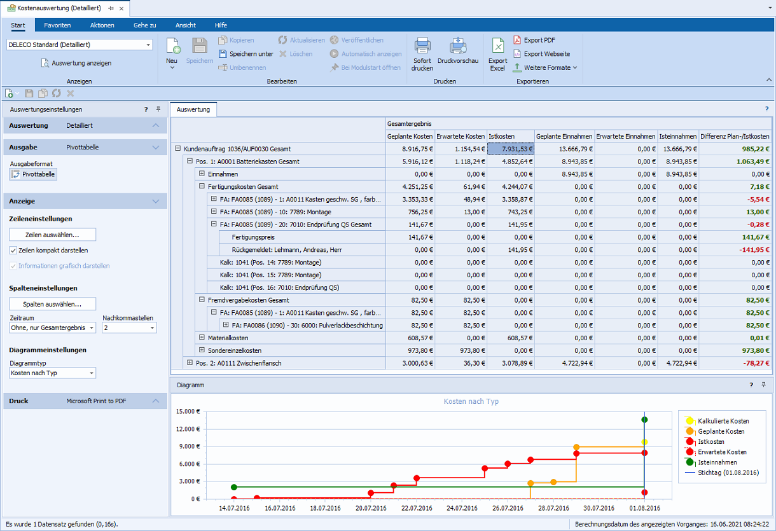This screenshot has height=531, width=776.
Task: Click the Export Webseite icon
Action: [517, 54]
